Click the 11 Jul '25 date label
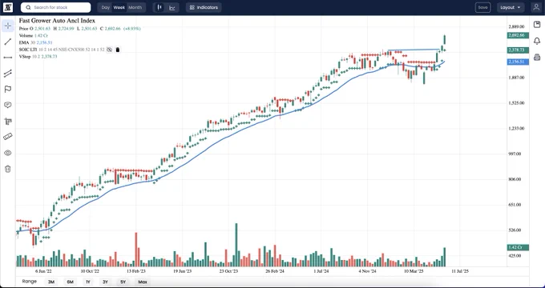Screen dimensions: 545x288 (460, 271)
